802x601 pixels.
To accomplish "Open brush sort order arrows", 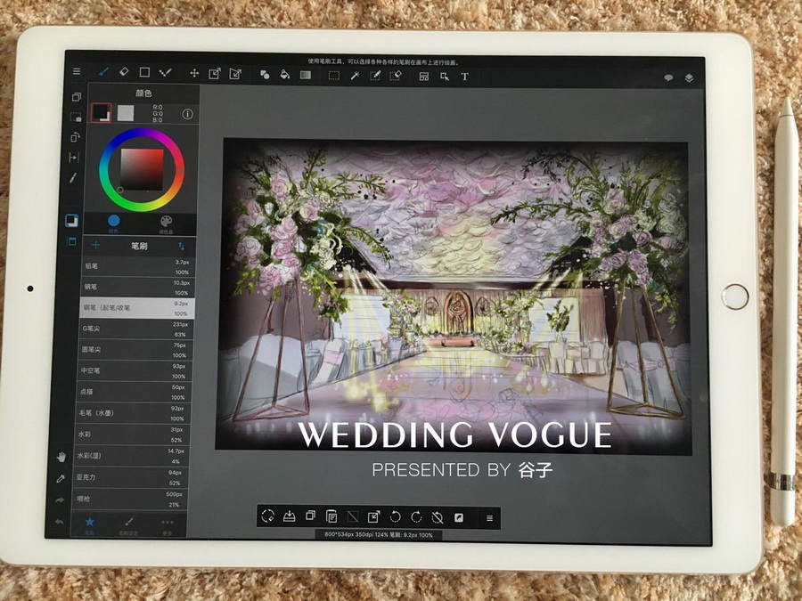I will [182, 245].
